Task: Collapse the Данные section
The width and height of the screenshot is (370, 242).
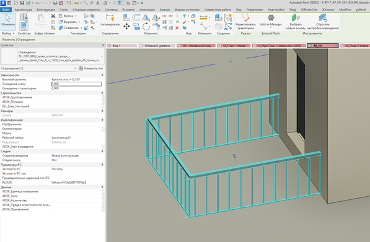Action: pyautogui.click(x=102, y=187)
